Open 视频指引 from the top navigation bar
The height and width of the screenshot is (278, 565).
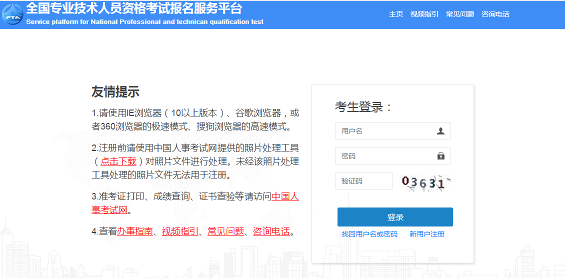tap(424, 14)
